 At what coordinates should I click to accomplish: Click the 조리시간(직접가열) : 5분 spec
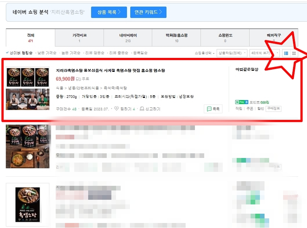click(135, 96)
